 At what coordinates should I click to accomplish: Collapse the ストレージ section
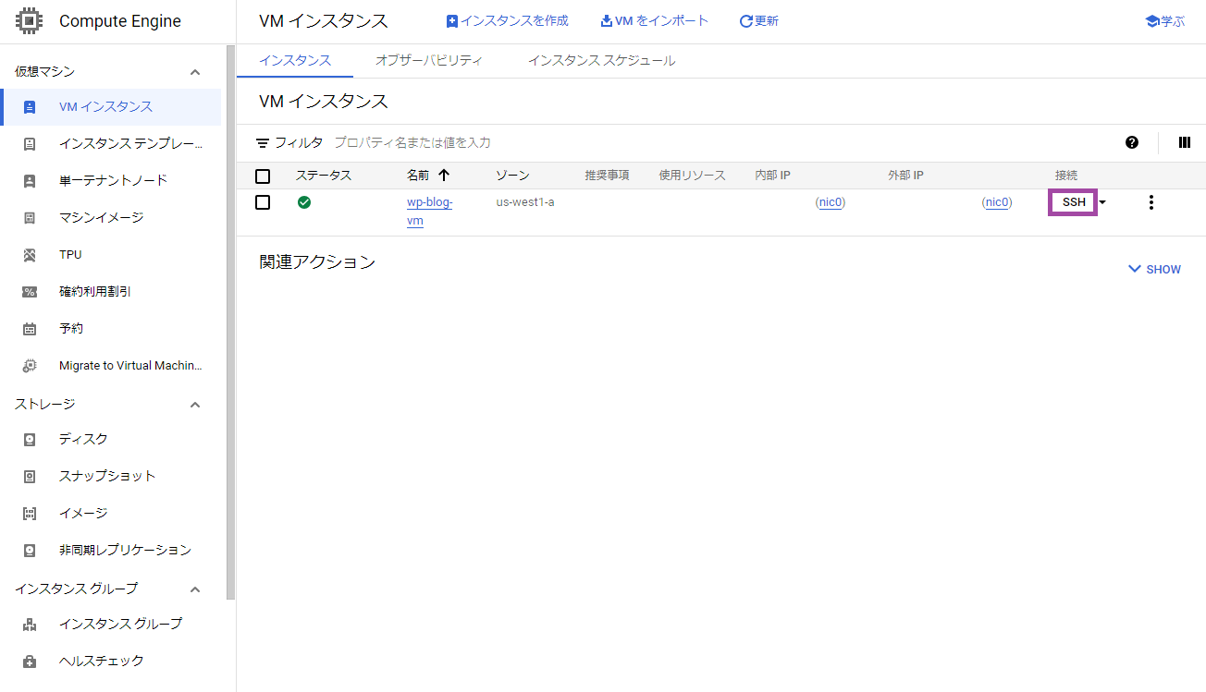[x=195, y=405]
